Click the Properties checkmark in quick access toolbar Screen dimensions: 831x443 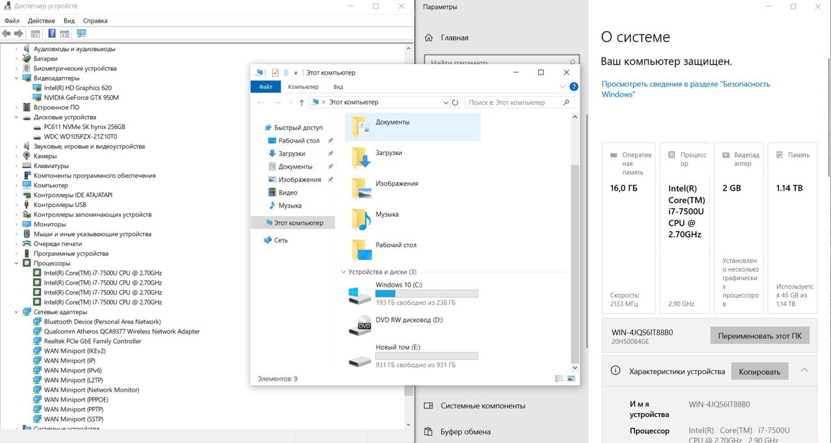(x=275, y=73)
